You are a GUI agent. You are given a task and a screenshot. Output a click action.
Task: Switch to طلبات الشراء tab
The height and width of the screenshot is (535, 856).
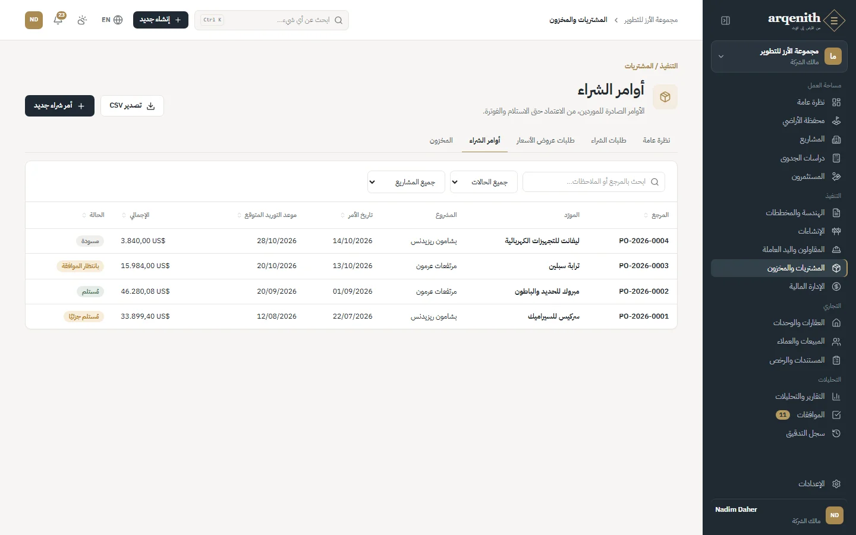(609, 140)
